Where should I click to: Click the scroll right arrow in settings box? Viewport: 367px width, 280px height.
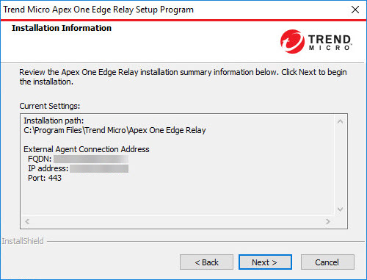[328, 221]
